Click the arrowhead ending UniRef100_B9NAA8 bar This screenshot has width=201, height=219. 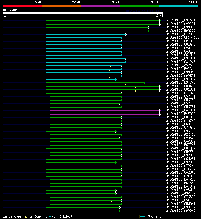click(149, 27)
